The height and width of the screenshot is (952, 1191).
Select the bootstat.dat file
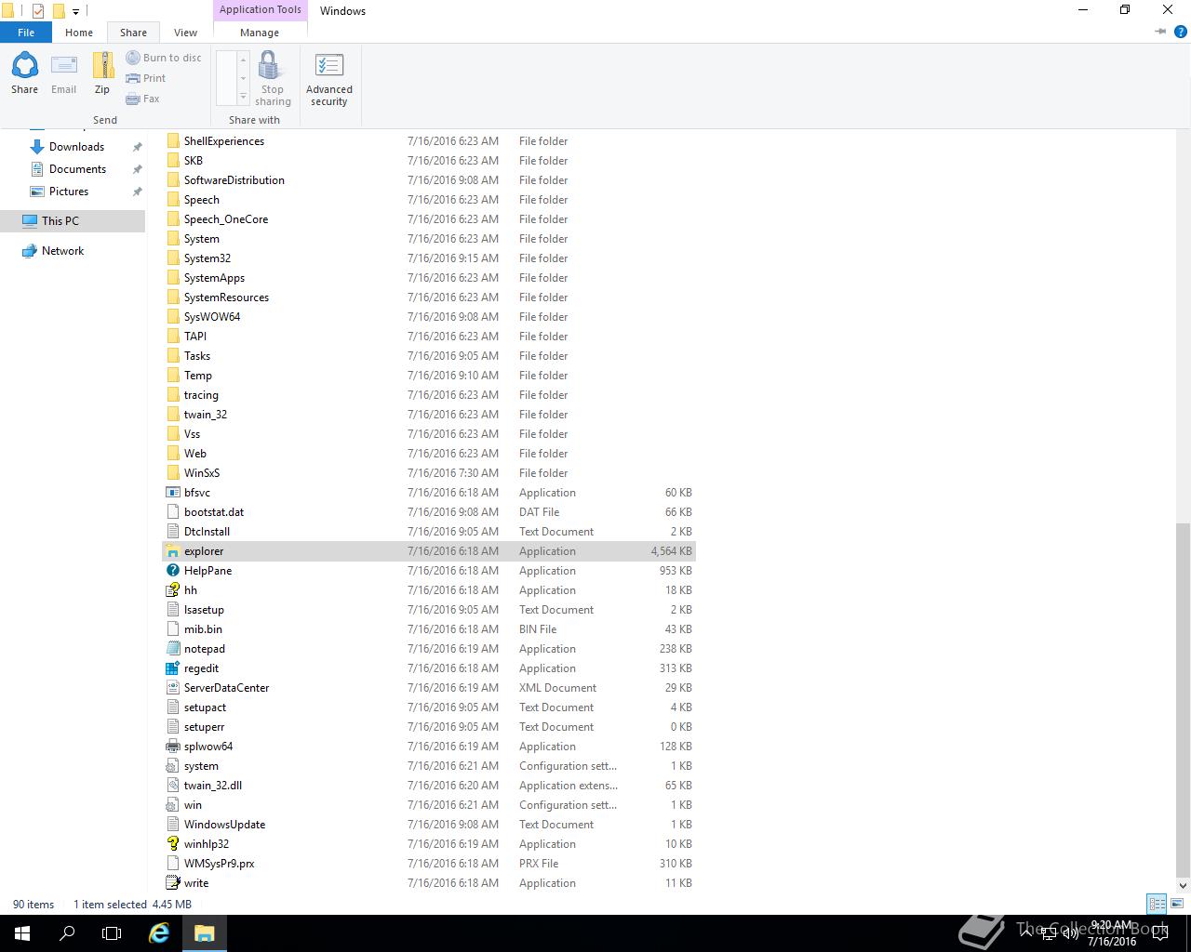click(x=429, y=512)
